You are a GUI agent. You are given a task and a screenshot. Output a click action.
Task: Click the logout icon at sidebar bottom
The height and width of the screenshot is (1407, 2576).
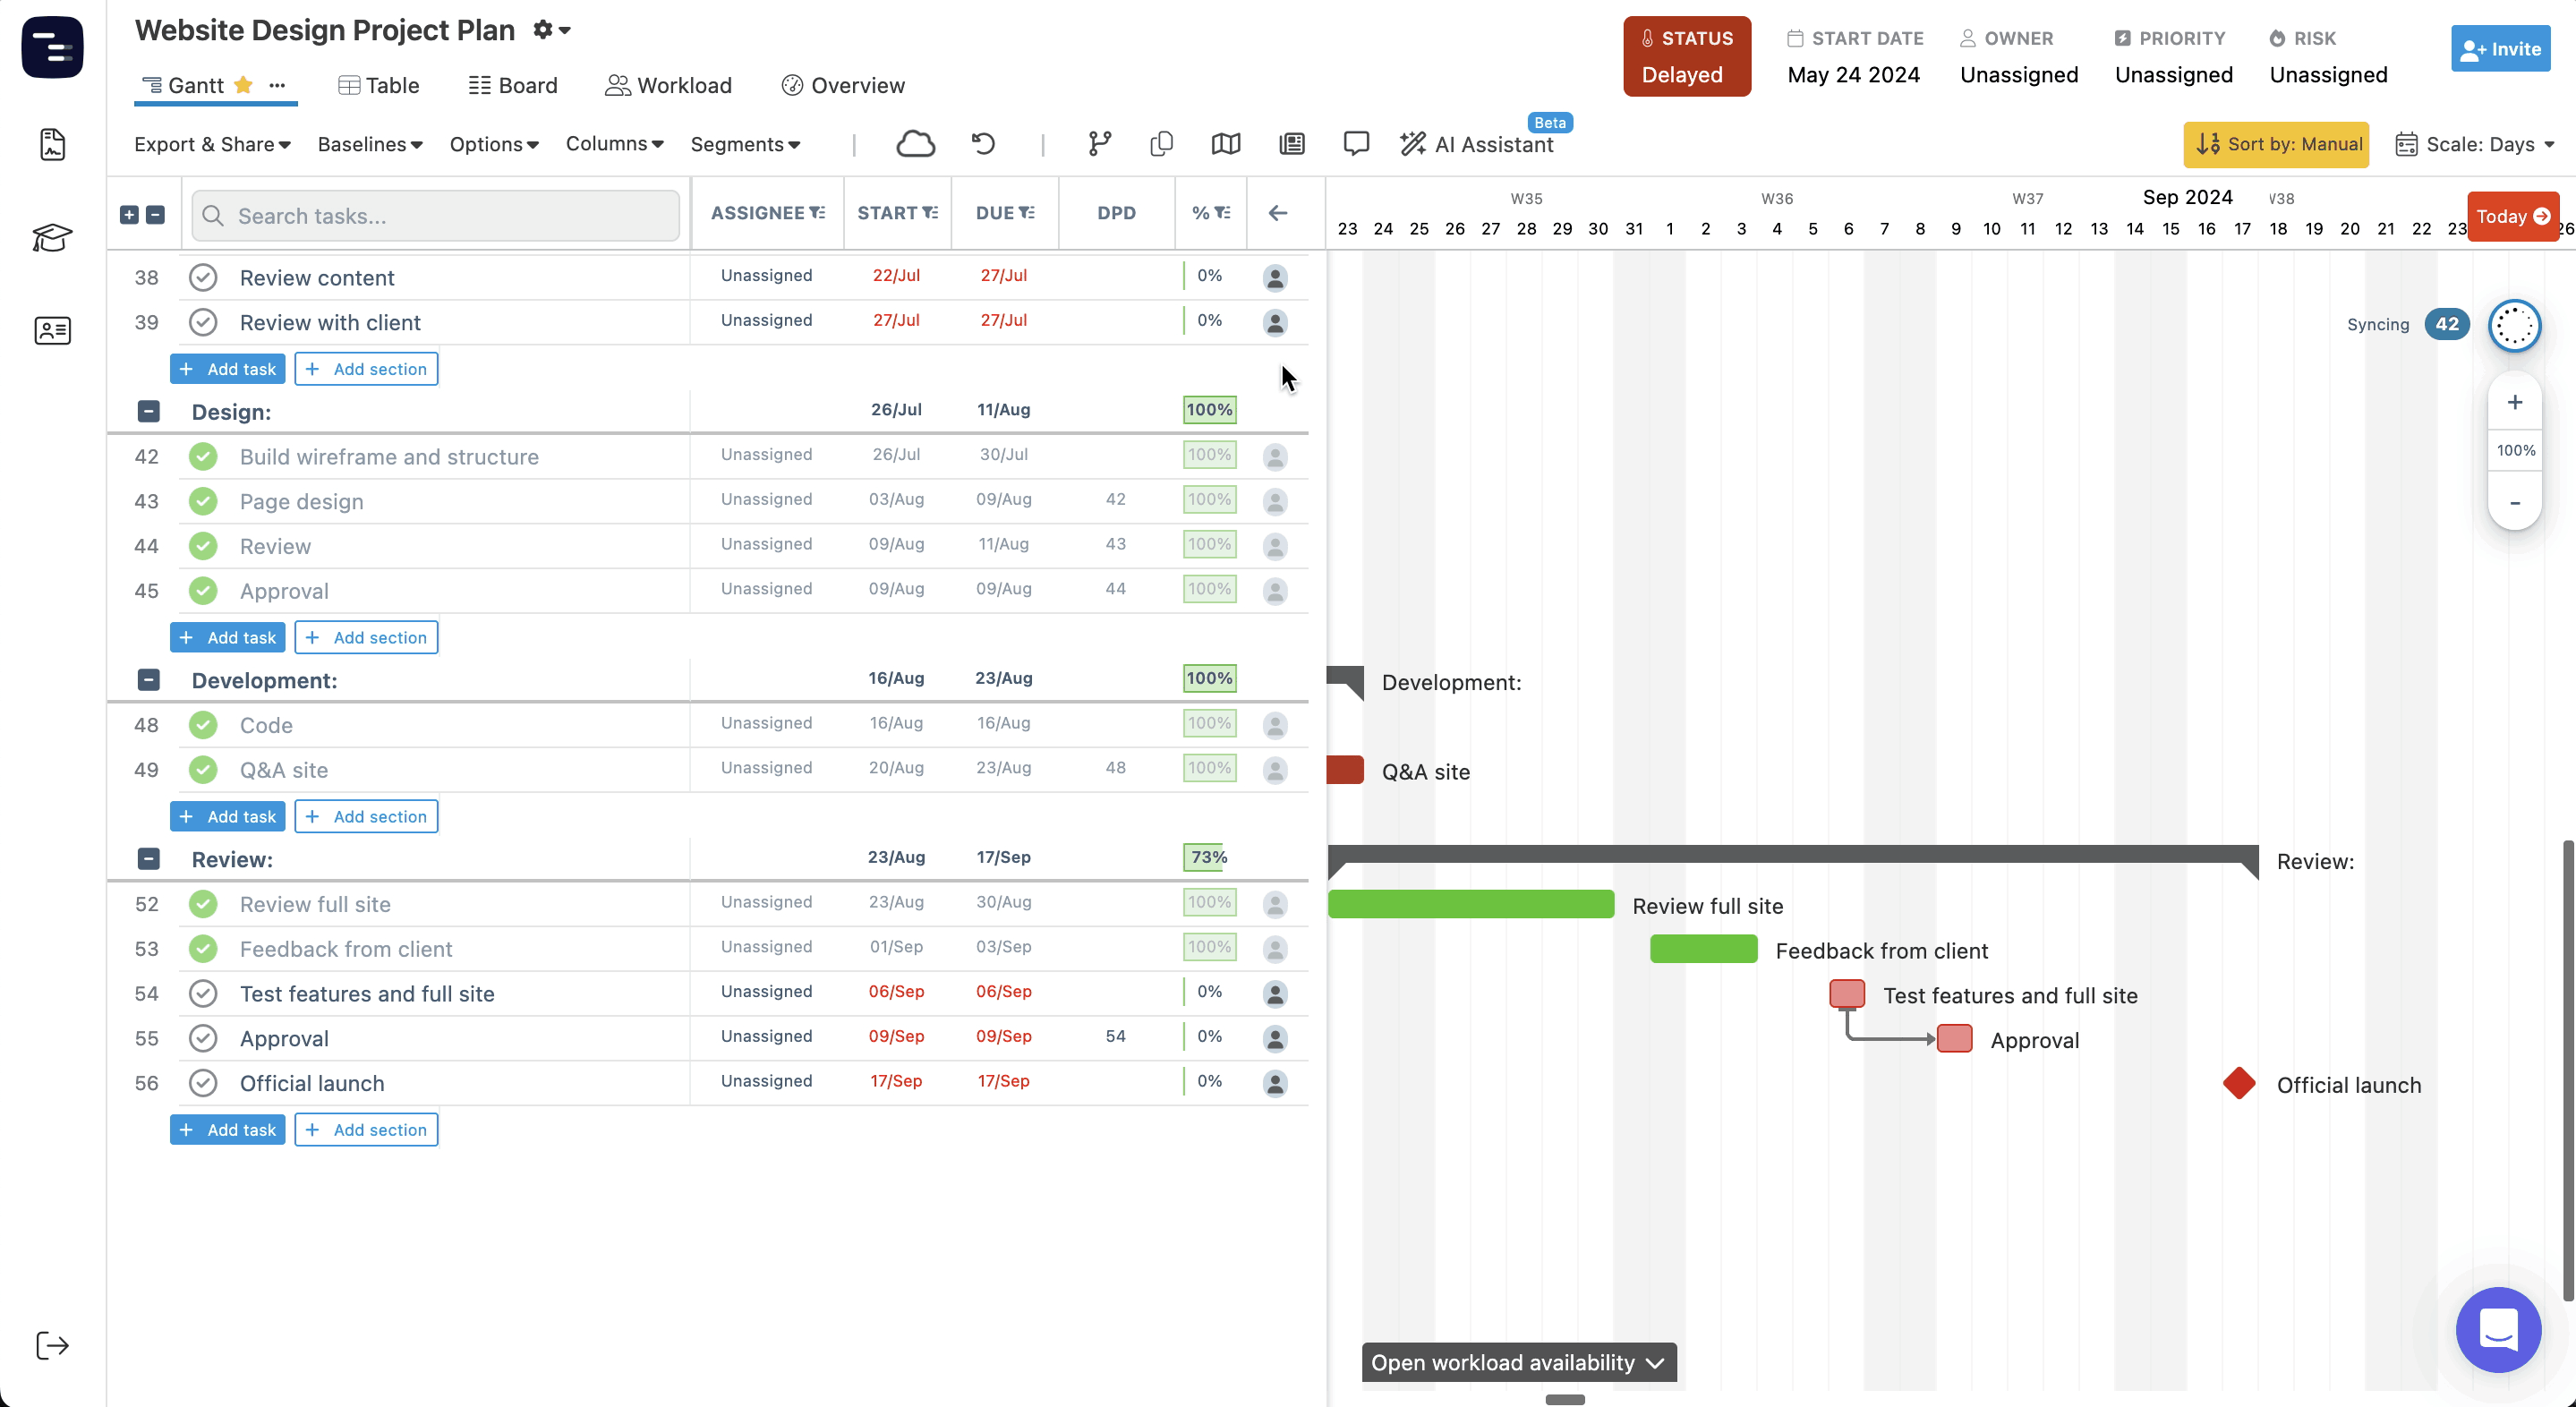(x=52, y=1345)
